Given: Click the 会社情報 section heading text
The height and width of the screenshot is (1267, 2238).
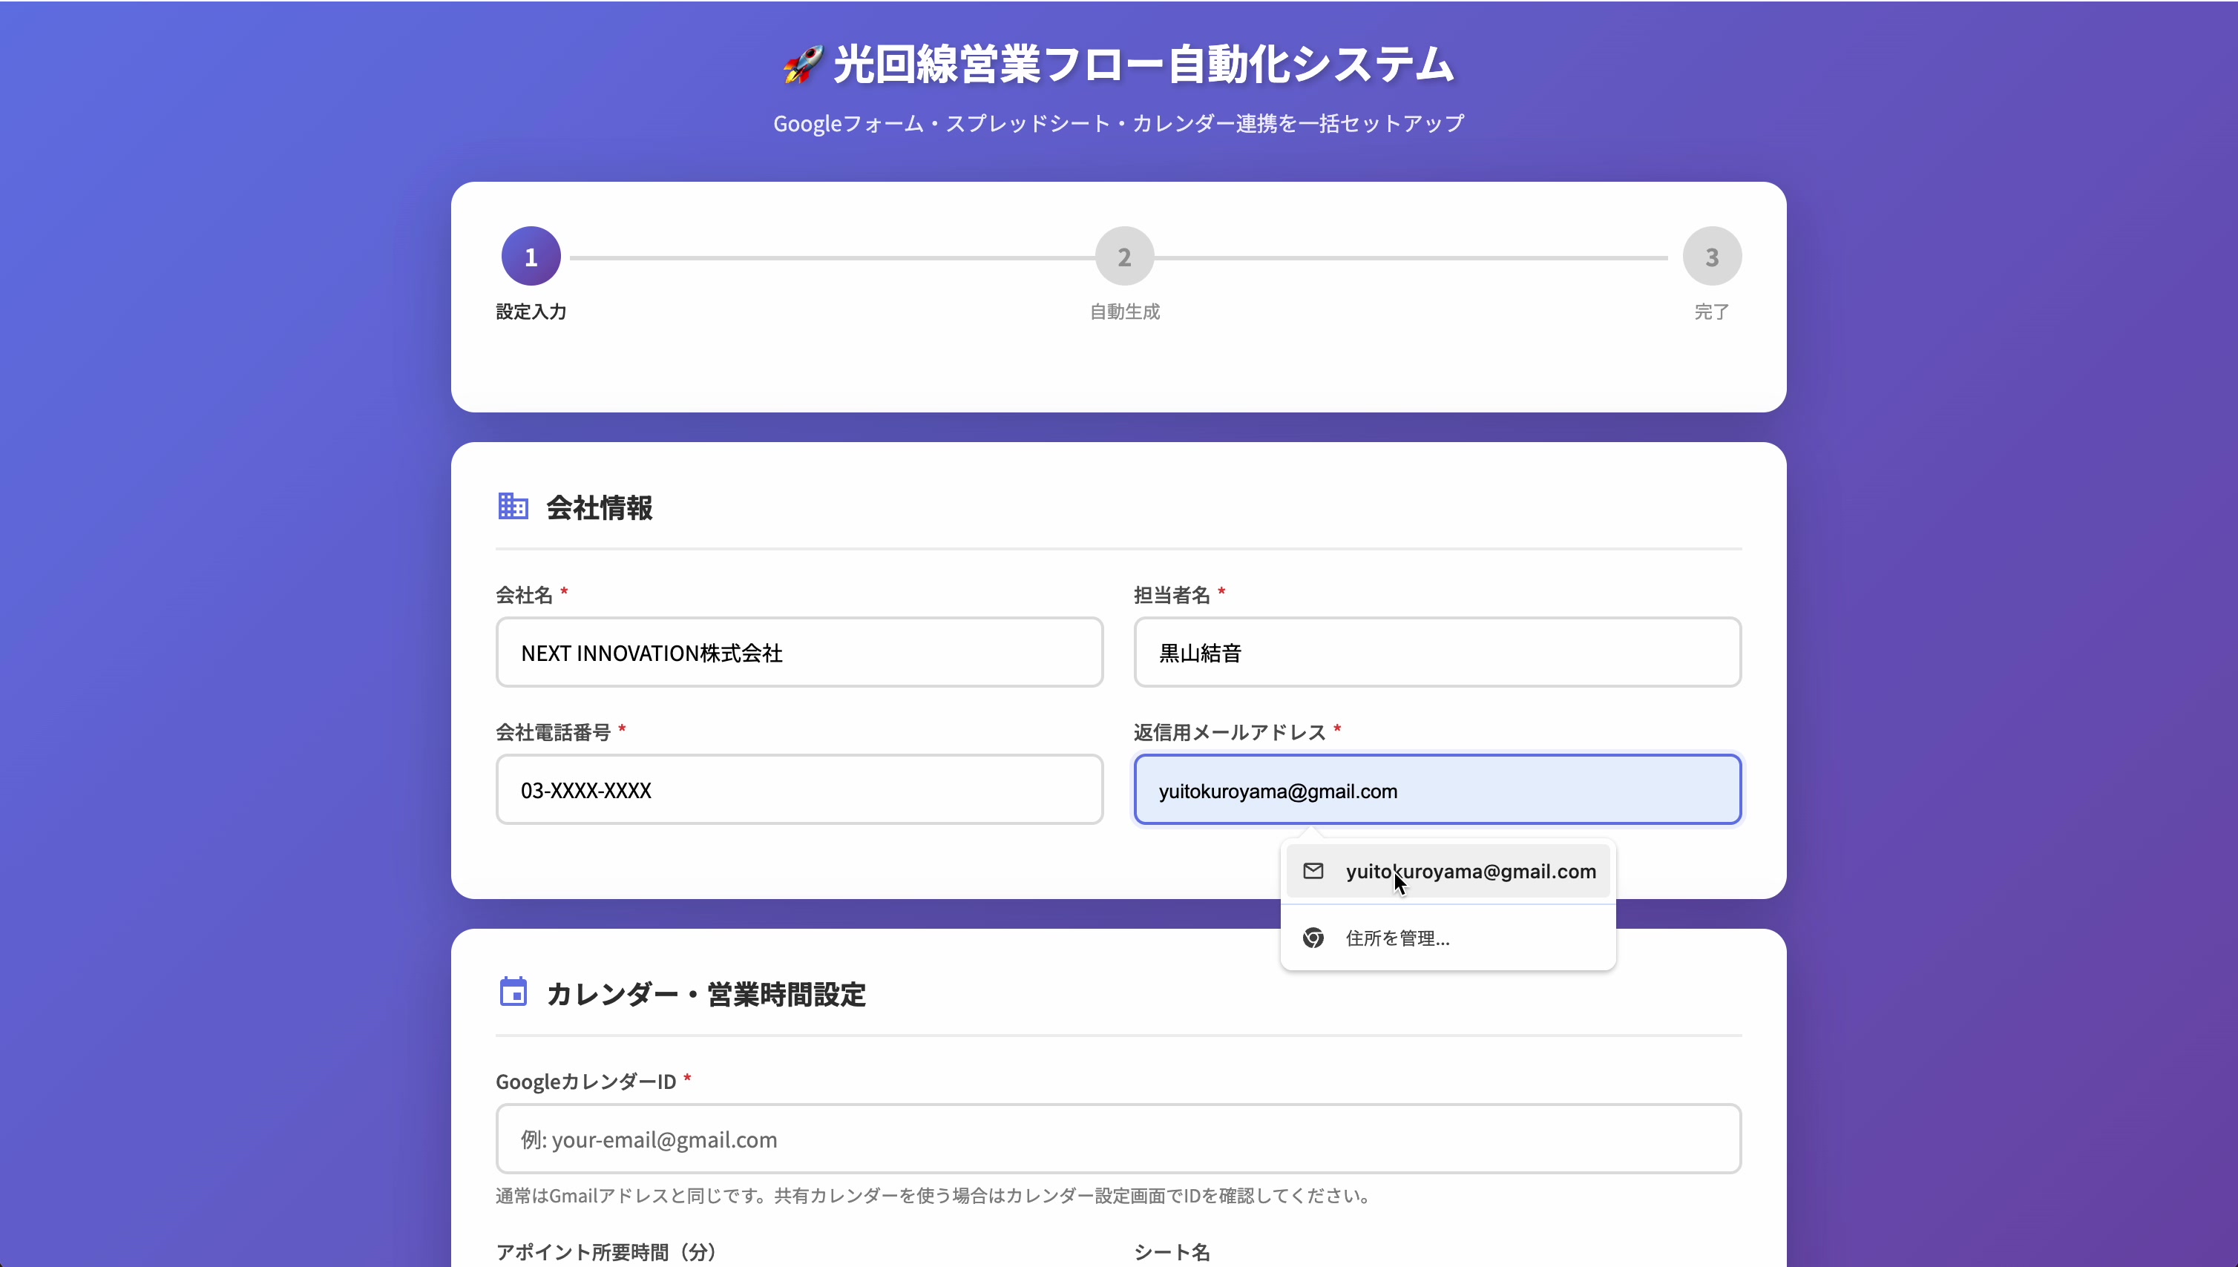Looking at the screenshot, I should [x=599, y=507].
